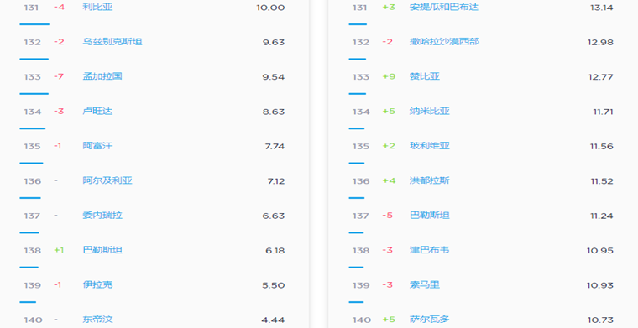Open the 赞比亚 country link
The height and width of the screenshot is (328, 638).
(x=425, y=76)
